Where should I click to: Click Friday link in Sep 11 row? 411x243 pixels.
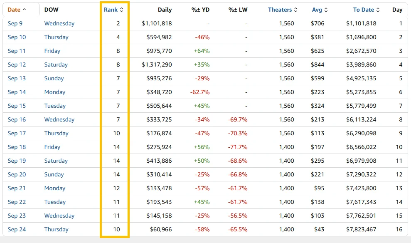pos(52,51)
